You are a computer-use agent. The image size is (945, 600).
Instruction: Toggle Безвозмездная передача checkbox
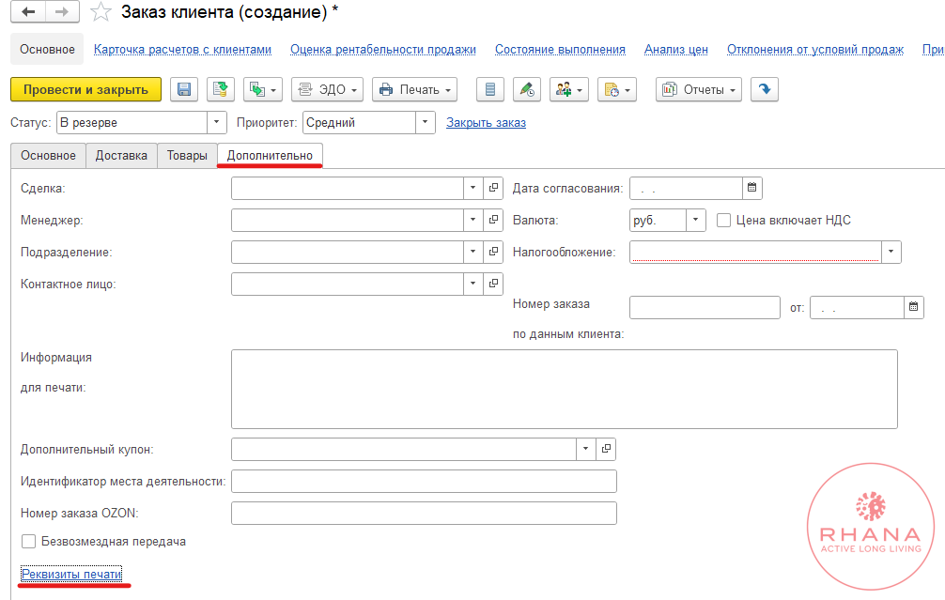click(x=28, y=542)
